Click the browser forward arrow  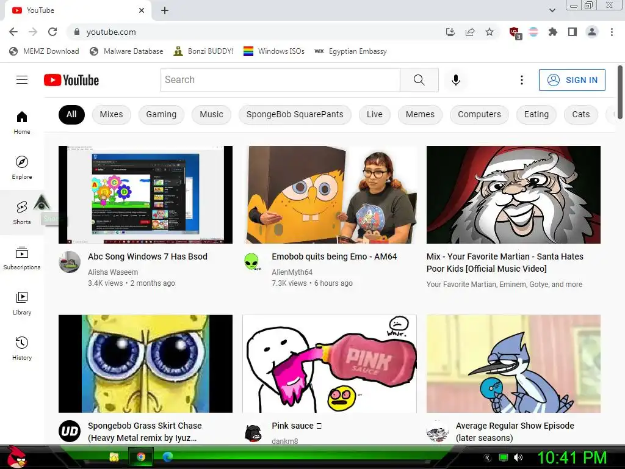pyautogui.click(x=33, y=32)
